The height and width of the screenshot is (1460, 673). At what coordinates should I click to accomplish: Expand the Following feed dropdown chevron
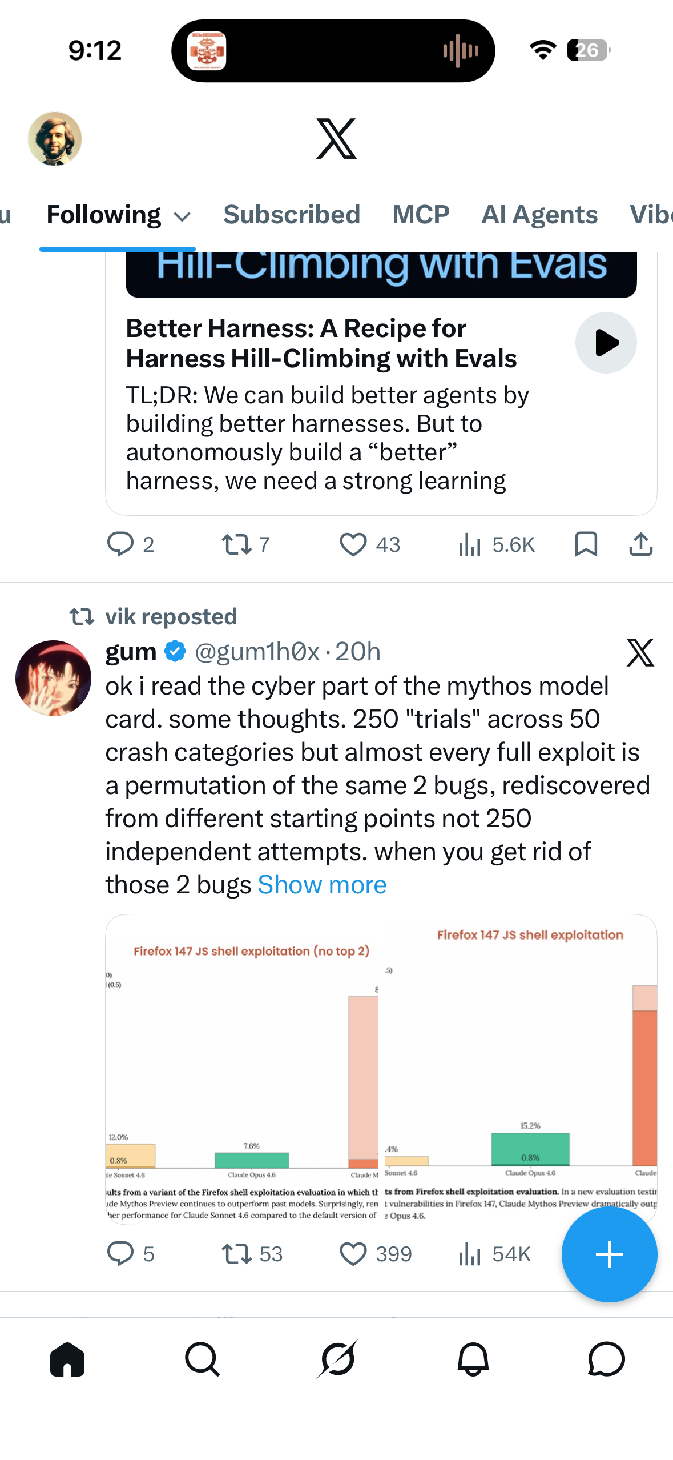[182, 216]
